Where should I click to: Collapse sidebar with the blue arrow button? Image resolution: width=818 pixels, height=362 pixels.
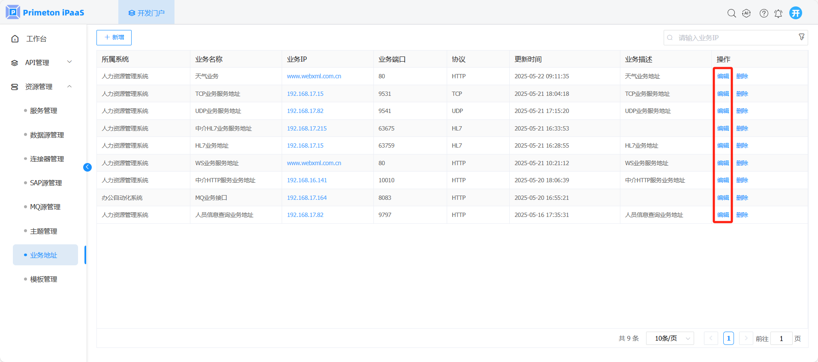coord(87,167)
